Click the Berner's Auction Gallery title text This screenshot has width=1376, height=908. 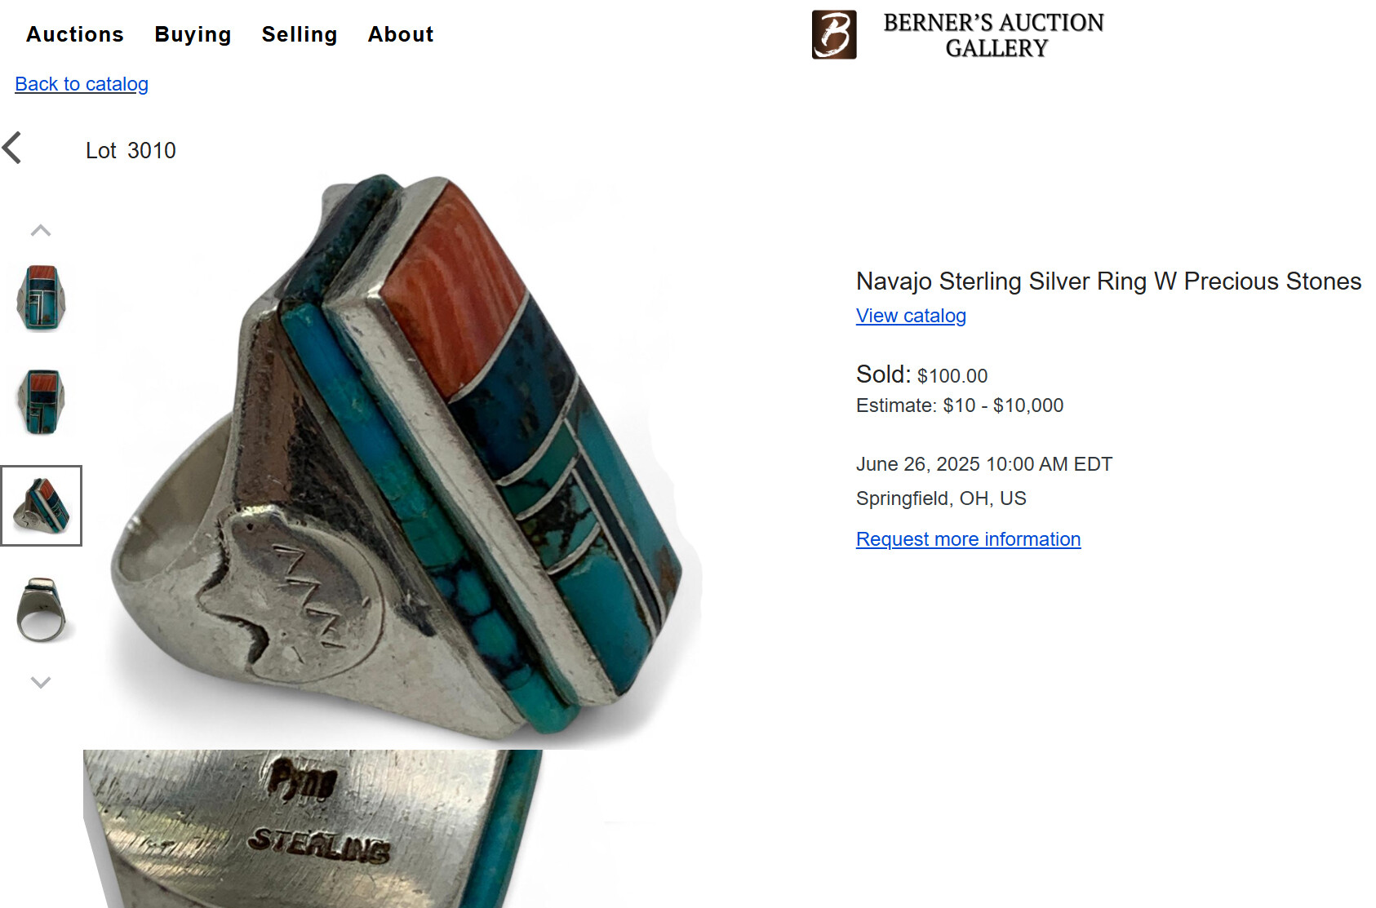[994, 35]
